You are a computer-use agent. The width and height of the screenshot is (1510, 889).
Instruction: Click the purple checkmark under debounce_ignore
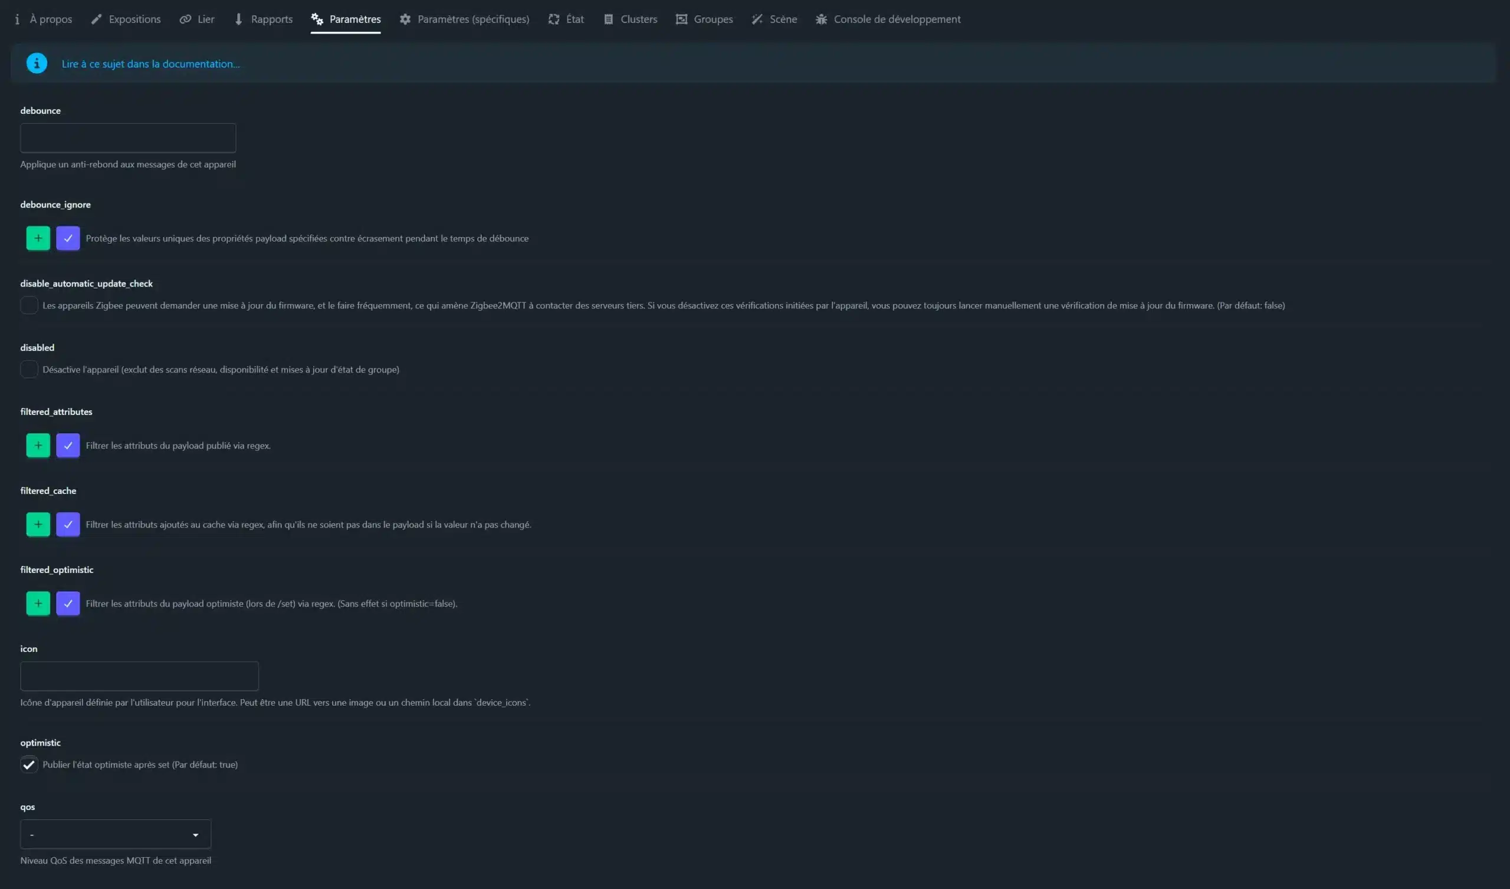coord(68,238)
